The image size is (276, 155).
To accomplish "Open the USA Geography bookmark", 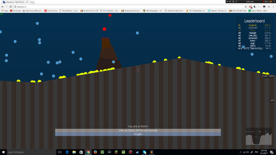I will (x=153, y=11).
